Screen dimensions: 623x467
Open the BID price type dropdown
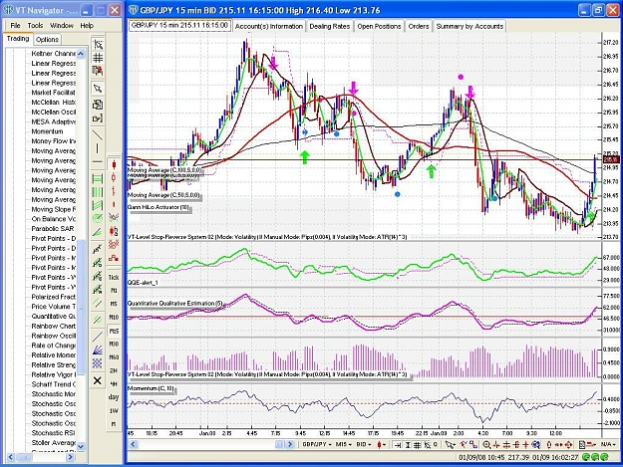(364, 444)
